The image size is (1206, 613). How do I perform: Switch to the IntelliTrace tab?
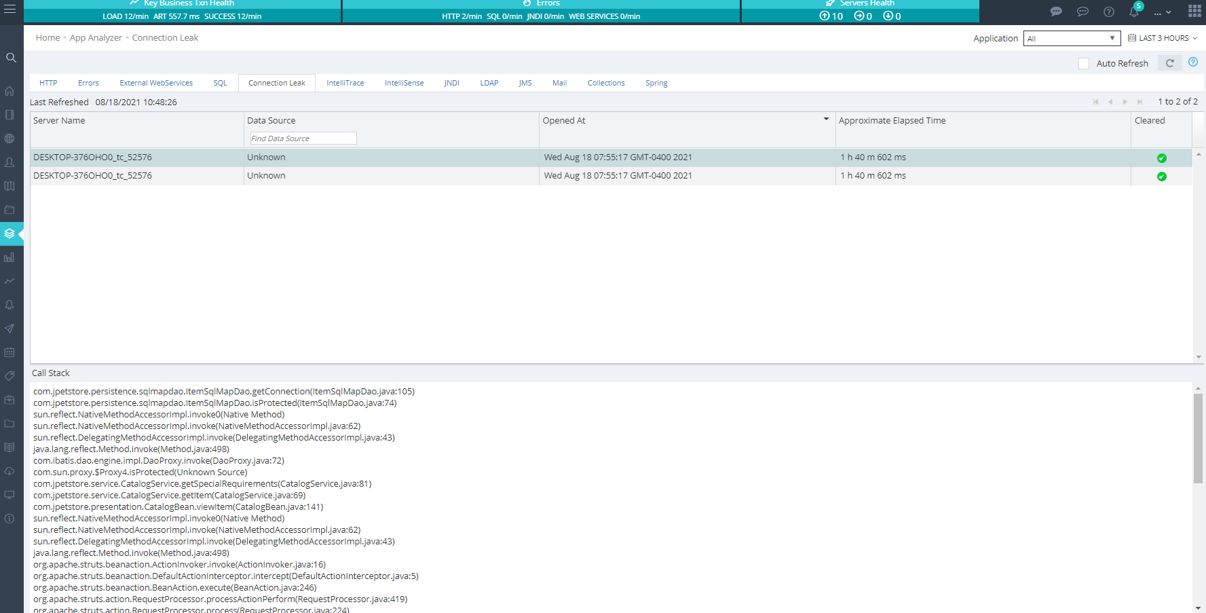[x=345, y=83]
